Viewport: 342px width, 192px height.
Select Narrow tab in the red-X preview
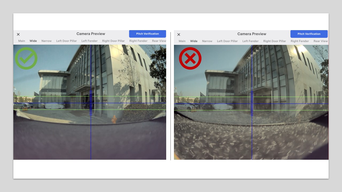point(207,41)
